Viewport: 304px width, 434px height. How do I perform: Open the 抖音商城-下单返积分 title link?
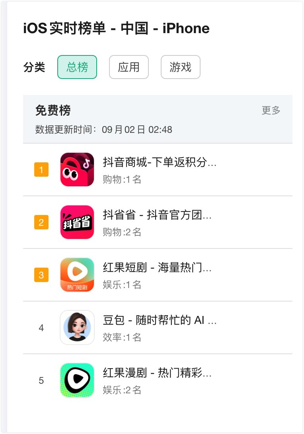pyautogui.click(x=160, y=162)
